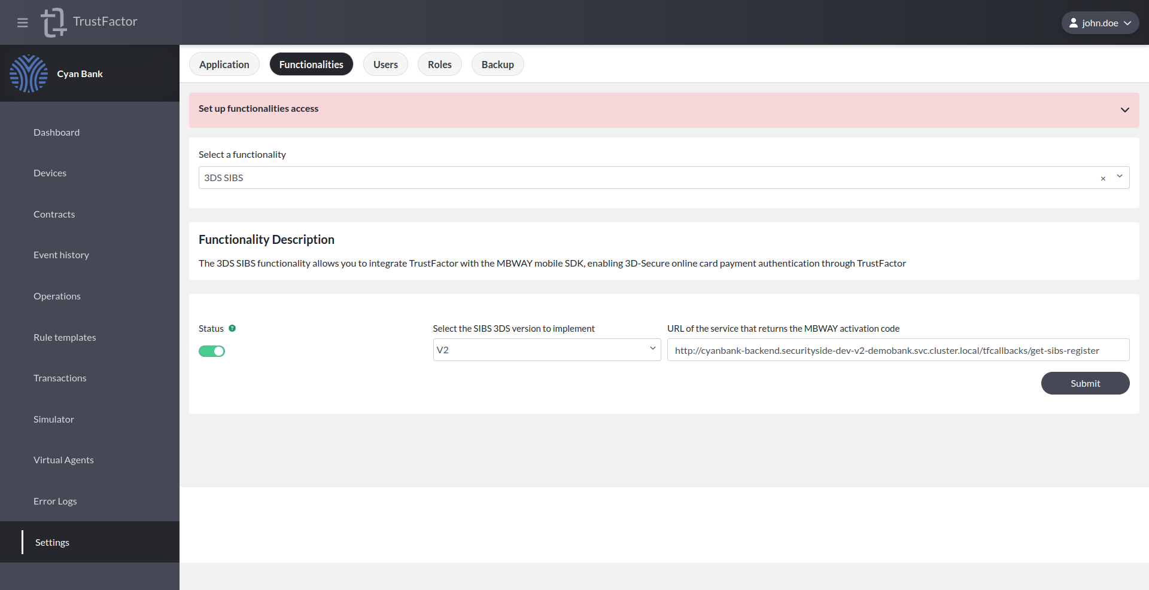The image size is (1149, 590).
Task: Open the Backup tab
Action: [x=497, y=64]
